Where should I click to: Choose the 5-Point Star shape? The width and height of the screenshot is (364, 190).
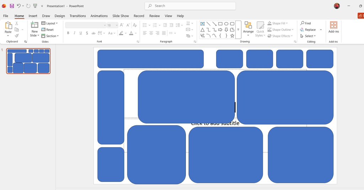pyautogui.click(x=232, y=36)
